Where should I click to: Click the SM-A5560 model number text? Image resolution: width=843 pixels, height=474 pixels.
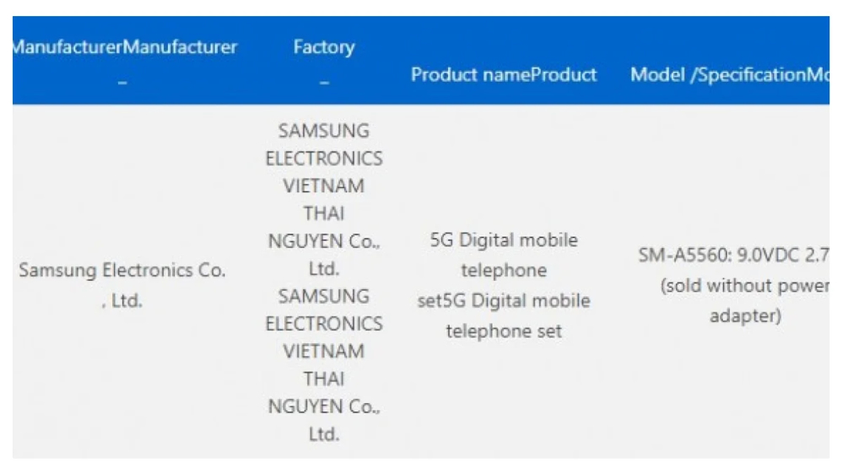pos(679,256)
